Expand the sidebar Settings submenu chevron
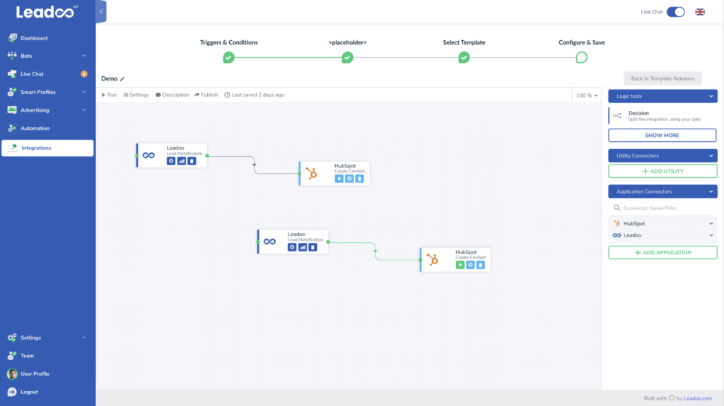 click(83, 338)
